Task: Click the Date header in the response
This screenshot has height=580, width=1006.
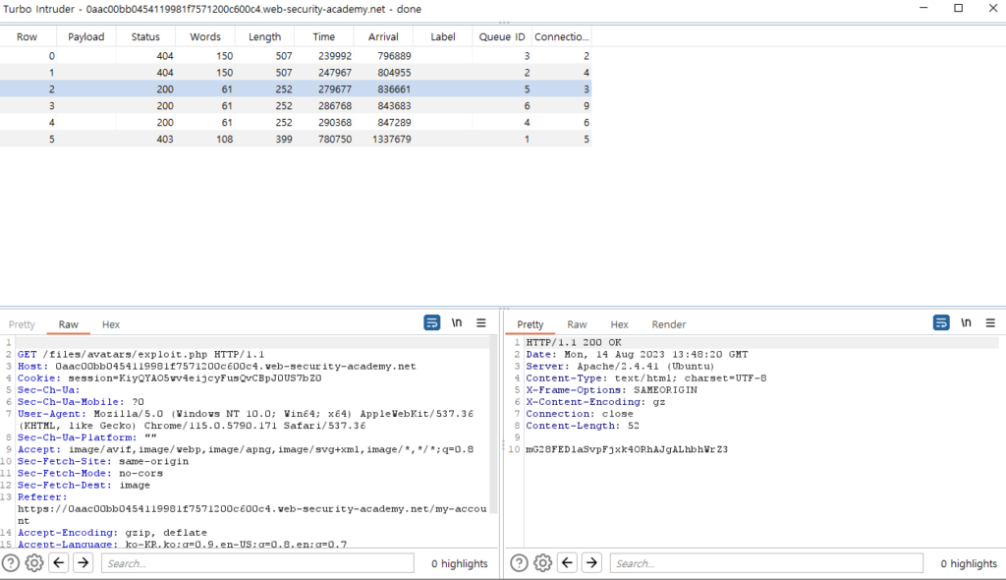Action: point(637,355)
